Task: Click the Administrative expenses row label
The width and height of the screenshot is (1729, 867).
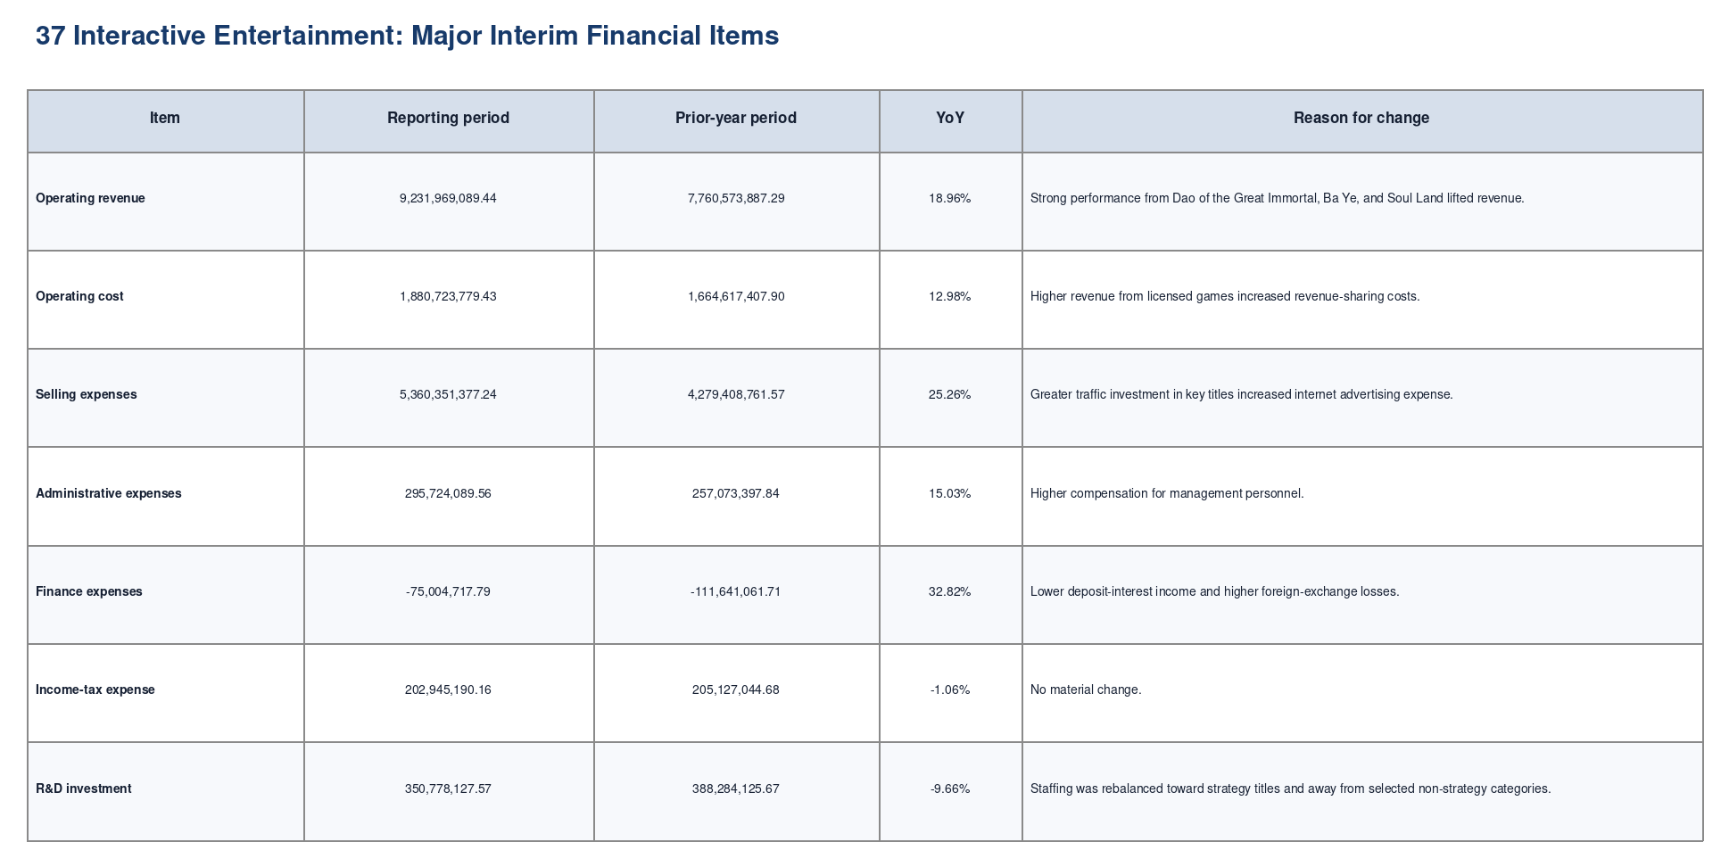Action: click(x=109, y=493)
